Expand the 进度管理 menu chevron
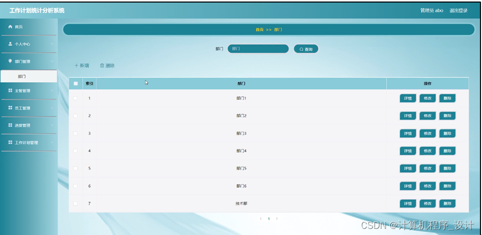The height and width of the screenshot is (235, 482). 52,125
